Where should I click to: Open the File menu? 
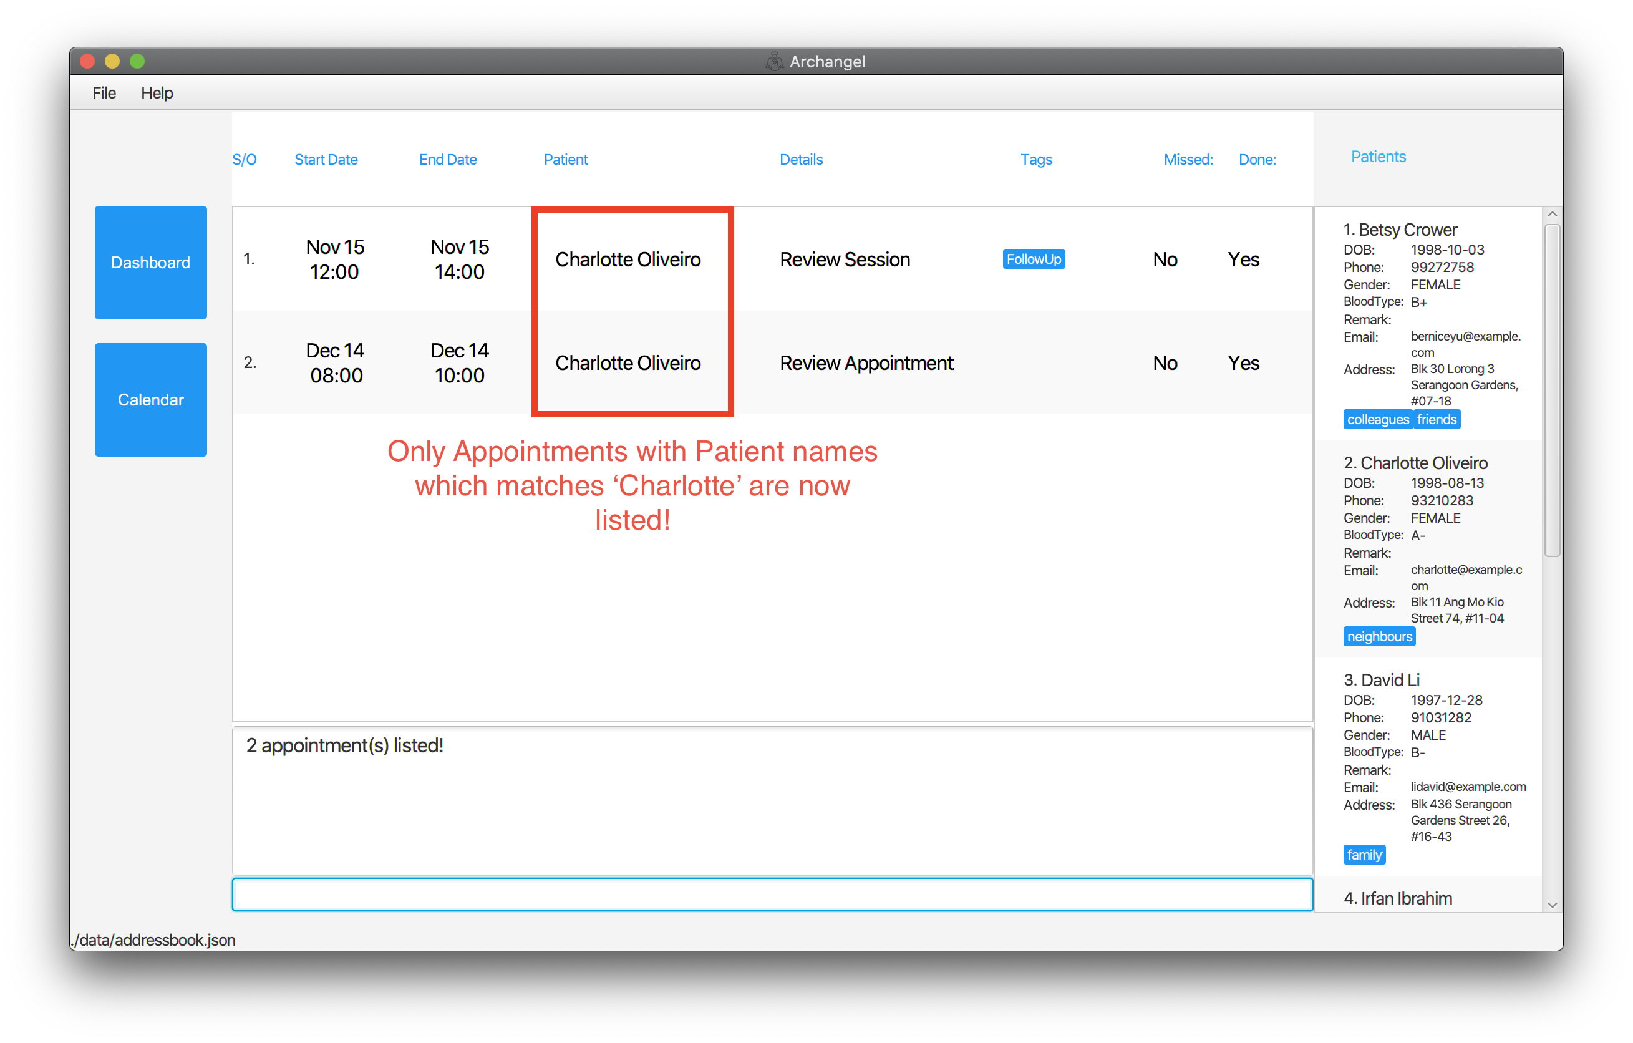pyautogui.click(x=104, y=93)
